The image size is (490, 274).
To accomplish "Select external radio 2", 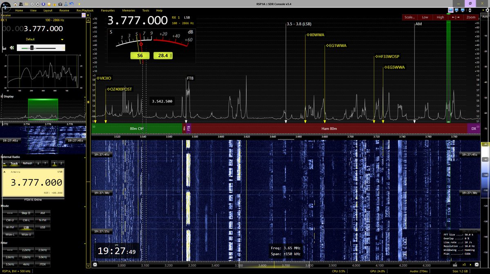I will (x=61, y=163).
